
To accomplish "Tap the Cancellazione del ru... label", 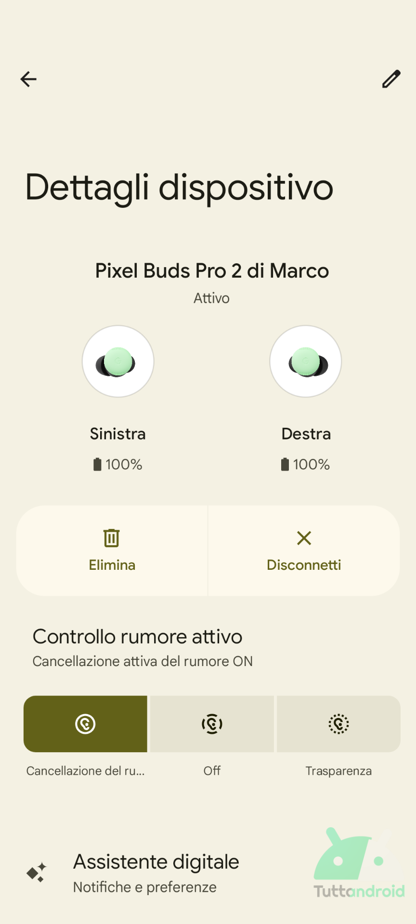I will [85, 771].
